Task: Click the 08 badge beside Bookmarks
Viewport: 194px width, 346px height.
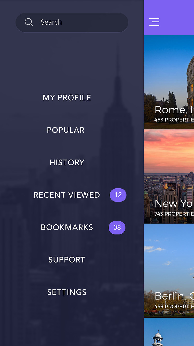Action: [x=117, y=228]
